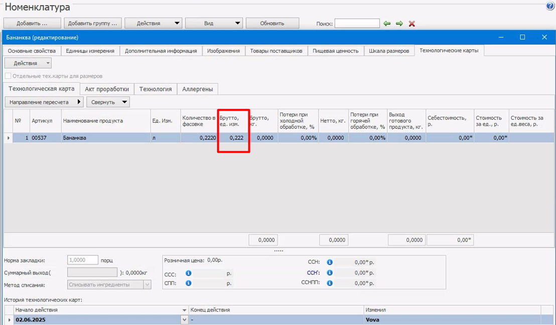556x325 pixels.
Task: Click the info icon next to ССНПП
Action: [x=330, y=283]
